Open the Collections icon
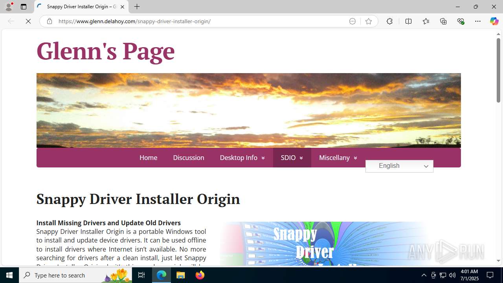The height and width of the screenshot is (283, 503). [x=443, y=21]
